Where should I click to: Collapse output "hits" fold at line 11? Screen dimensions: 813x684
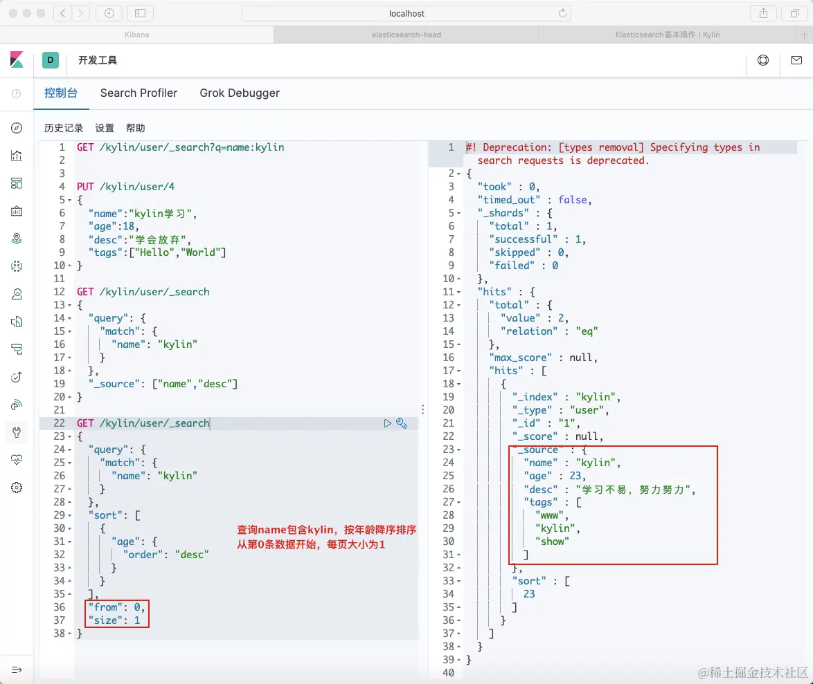pos(459,293)
